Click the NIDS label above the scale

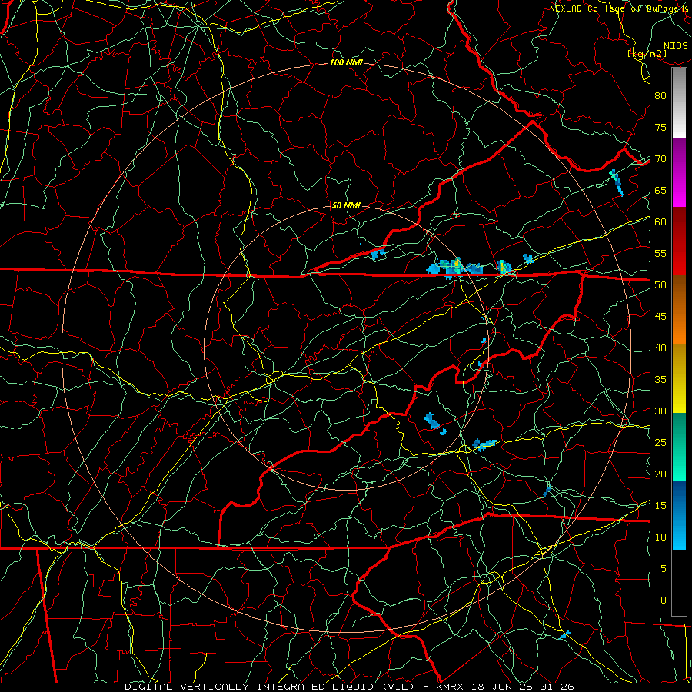click(676, 46)
